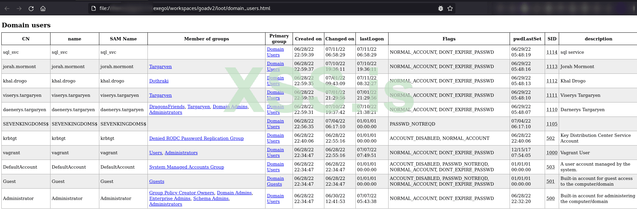Click the file page icon in the URL bar

coord(94,8)
